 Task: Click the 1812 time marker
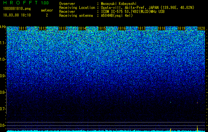click(42, 28)
